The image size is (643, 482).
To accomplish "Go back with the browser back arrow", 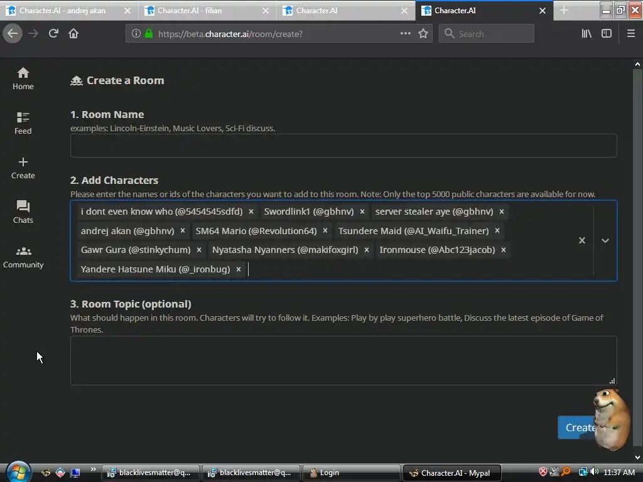I will point(13,34).
